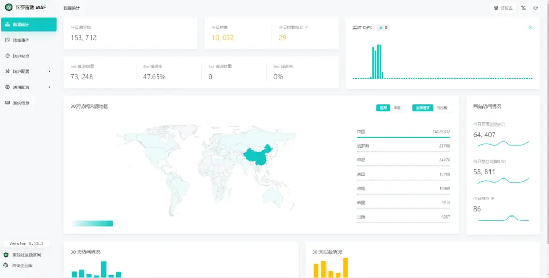The height and width of the screenshot is (278, 549).
Task: Click the map color gradient legend bar
Action: [x=92, y=223]
